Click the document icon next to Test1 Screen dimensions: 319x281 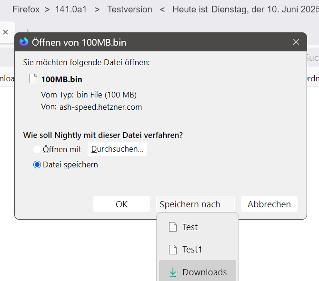(x=173, y=249)
